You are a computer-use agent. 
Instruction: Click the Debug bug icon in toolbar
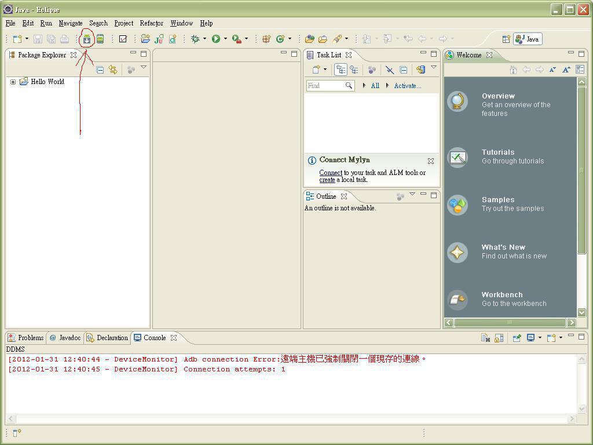(196, 39)
